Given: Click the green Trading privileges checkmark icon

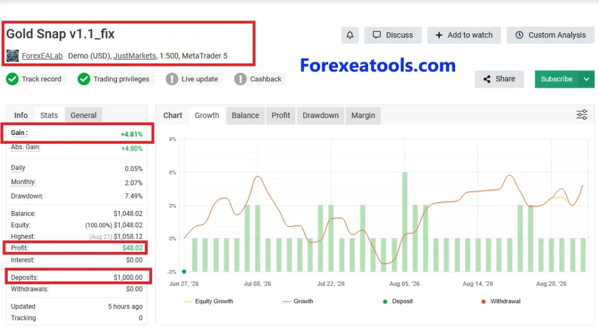Looking at the screenshot, I should (84, 79).
